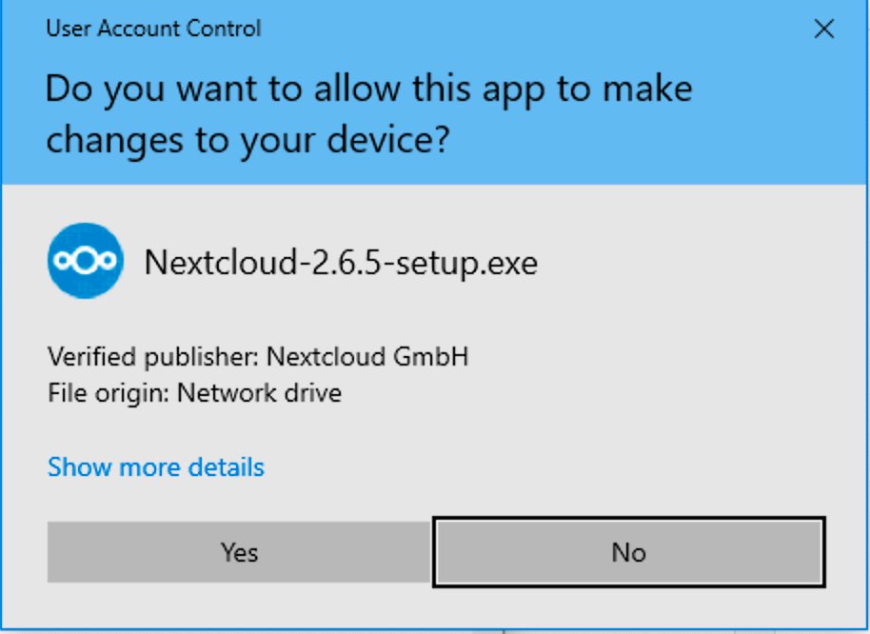870x634 pixels.
Task: Click the Nextcloud logo icon
Action: pyautogui.click(x=86, y=261)
